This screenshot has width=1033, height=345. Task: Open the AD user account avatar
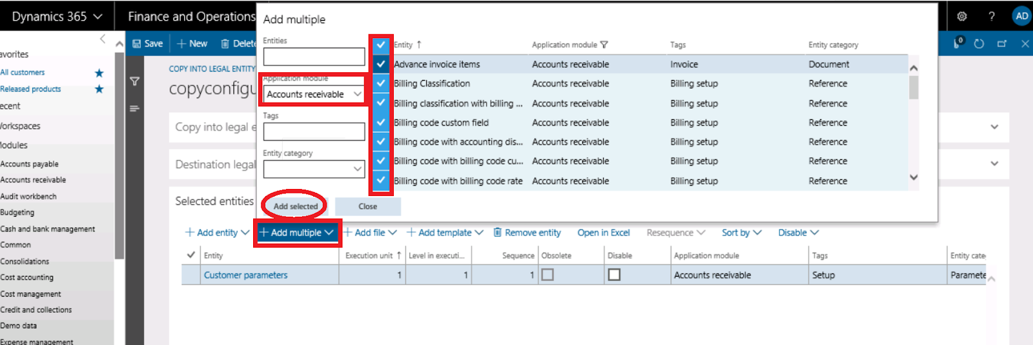coord(1021,16)
